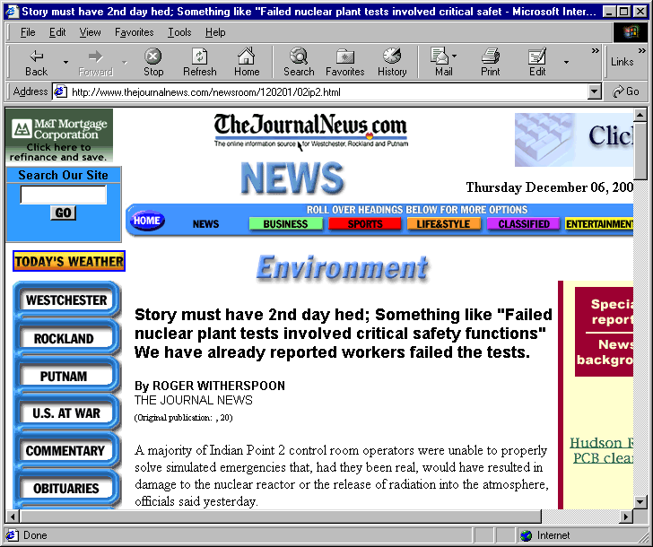Open Back button history dropdown
653x547 pixels.
pyautogui.click(x=65, y=63)
